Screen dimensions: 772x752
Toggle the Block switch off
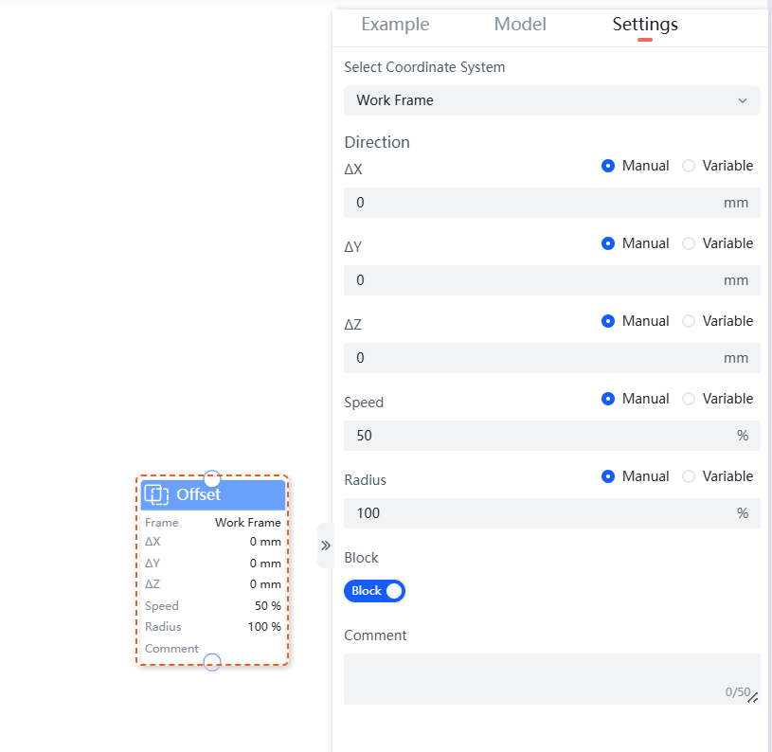click(x=374, y=591)
